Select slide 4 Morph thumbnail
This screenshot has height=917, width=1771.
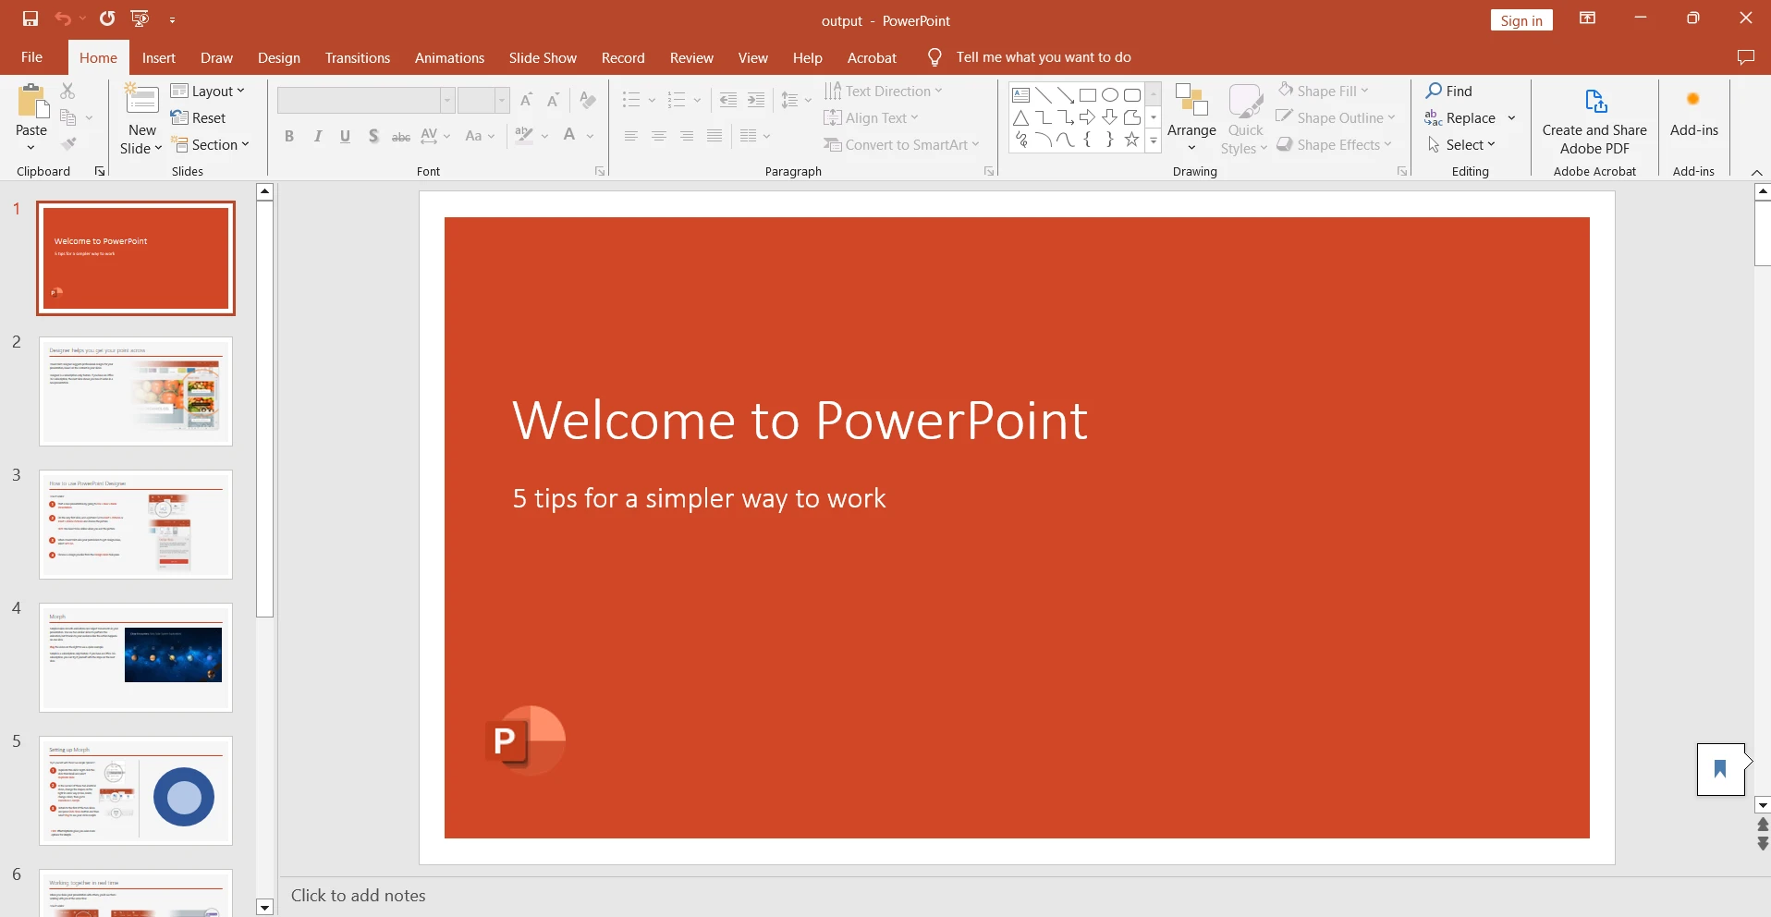pyautogui.click(x=136, y=657)
